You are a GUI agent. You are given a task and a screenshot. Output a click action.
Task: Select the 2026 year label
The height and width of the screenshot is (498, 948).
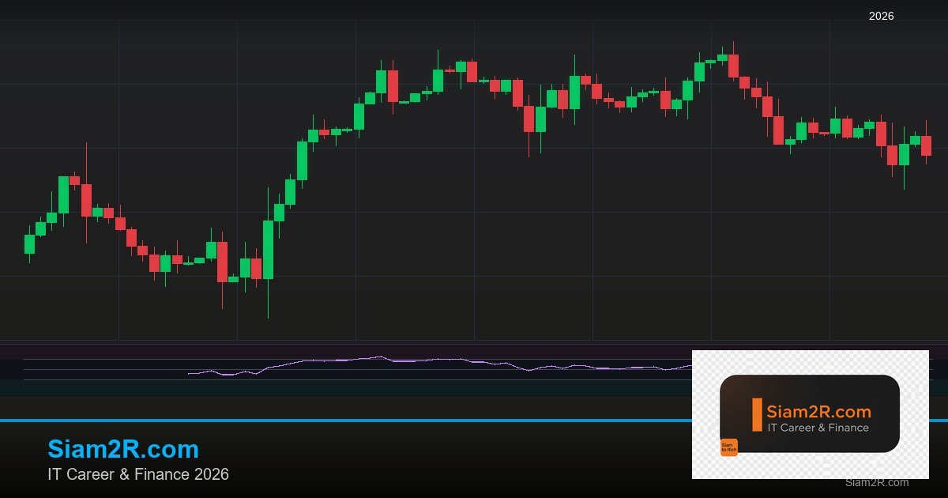[881, 16]
